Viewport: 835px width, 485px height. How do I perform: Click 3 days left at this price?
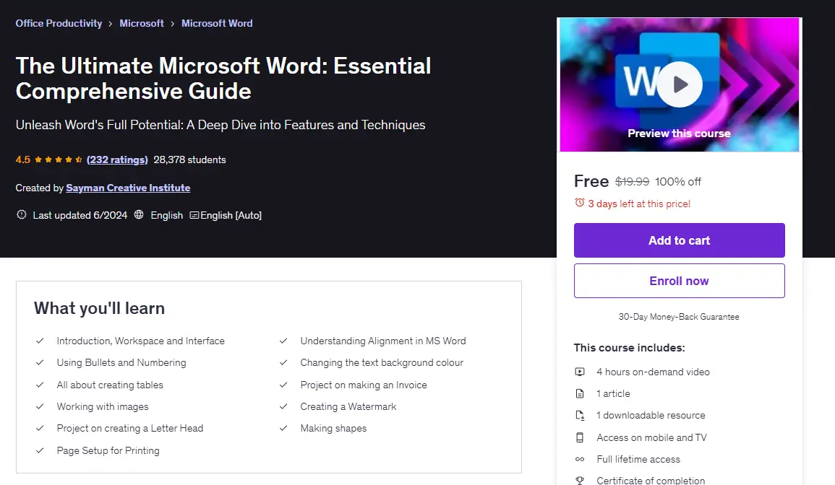tap(639, 204)
